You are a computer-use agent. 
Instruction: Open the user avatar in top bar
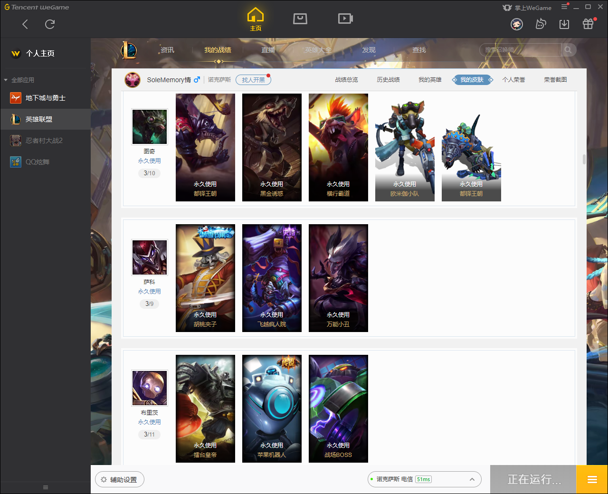click(517, 24)
